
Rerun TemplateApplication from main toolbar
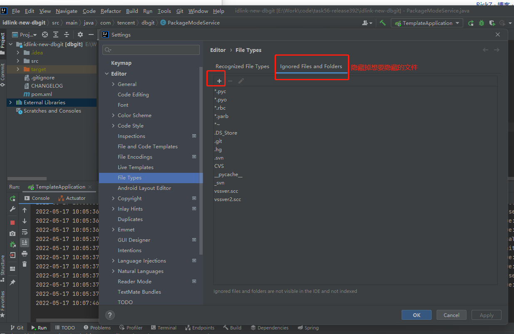(471, 23)
